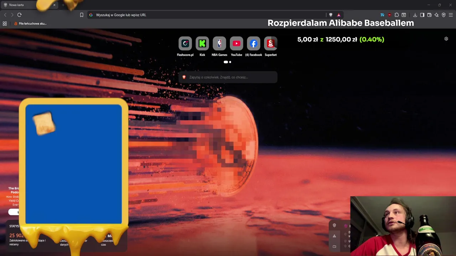Viewport: 456px width, 256px height.
Task: Toggle the sidebar panel icon
Action: [x=422, y=15]
